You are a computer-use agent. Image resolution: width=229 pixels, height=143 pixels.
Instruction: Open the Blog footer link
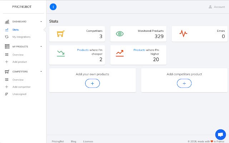73,141
